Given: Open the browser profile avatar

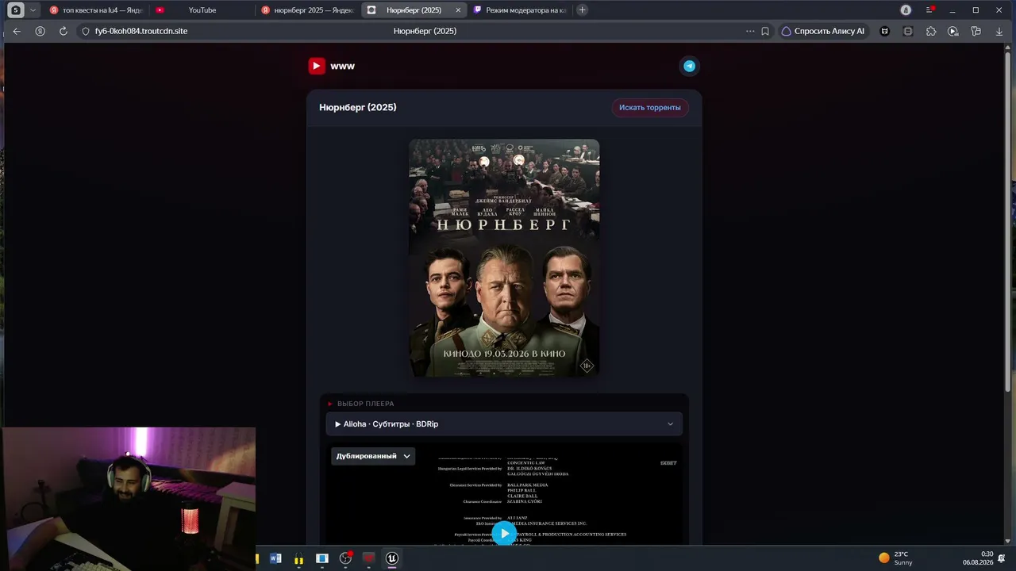Looking at the screenshot, I should pos(906,10).
